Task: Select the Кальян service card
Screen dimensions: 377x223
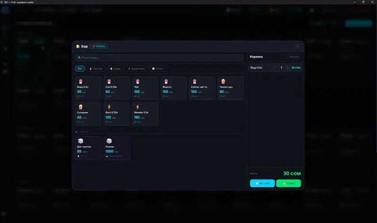Action: (x=116, y=148)
